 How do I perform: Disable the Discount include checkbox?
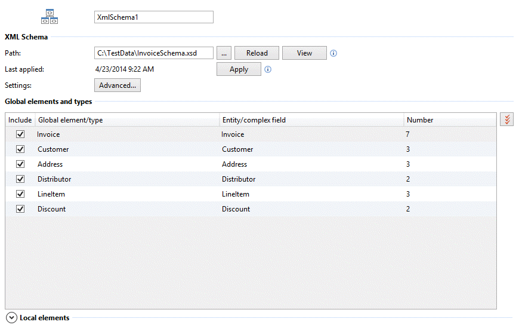tap(20, 209)
